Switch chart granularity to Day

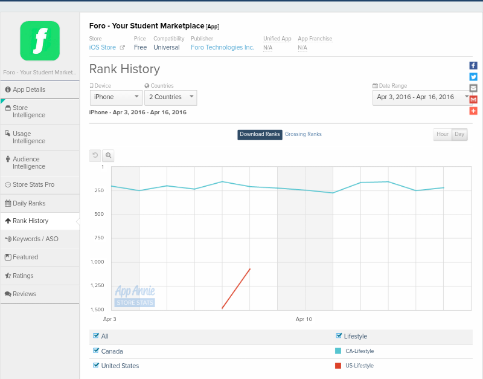[459, 134]
